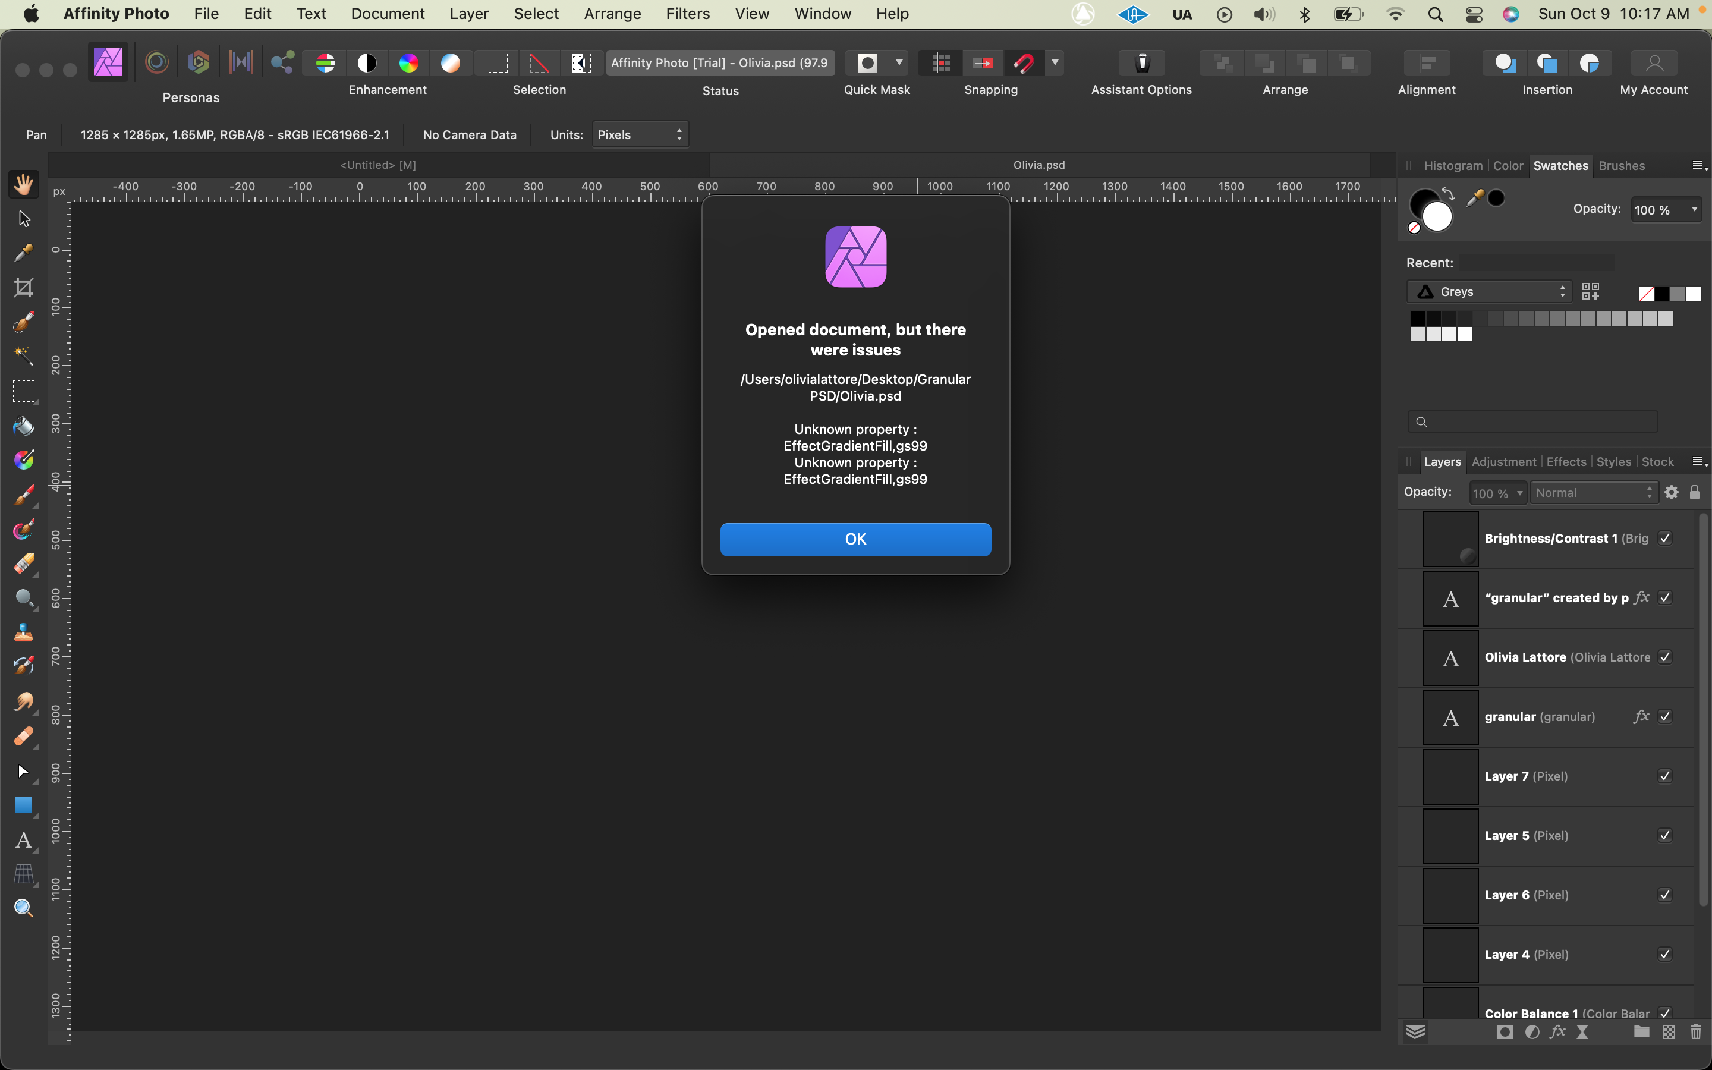Screen dimensions: 1712x1070
Task: Delete selected layer with trash icon
Action: pos(1695,1032)
